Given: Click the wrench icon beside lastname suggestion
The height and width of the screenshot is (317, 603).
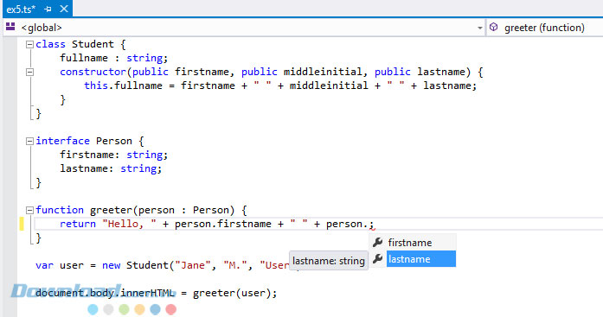Looking at the screenshot, I should click(x=378, y=258).
